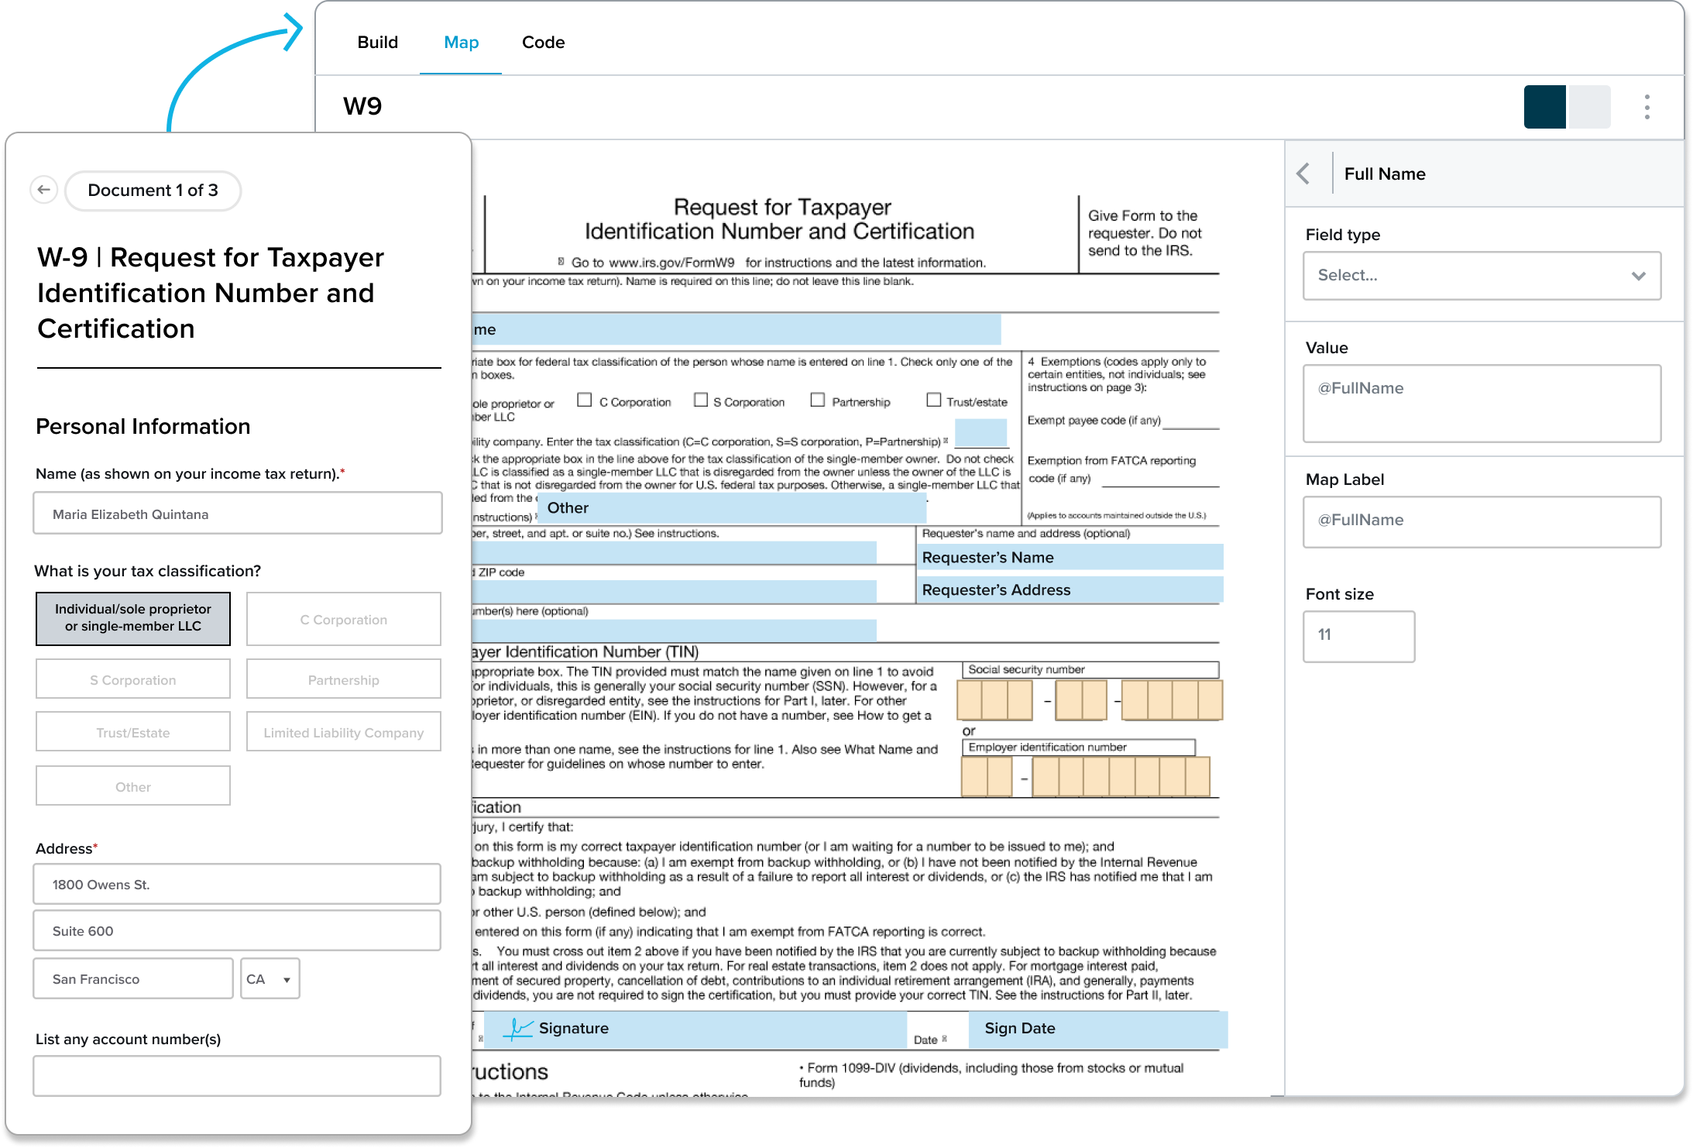Click the Font size field showing 11

tap(1359, 637)
